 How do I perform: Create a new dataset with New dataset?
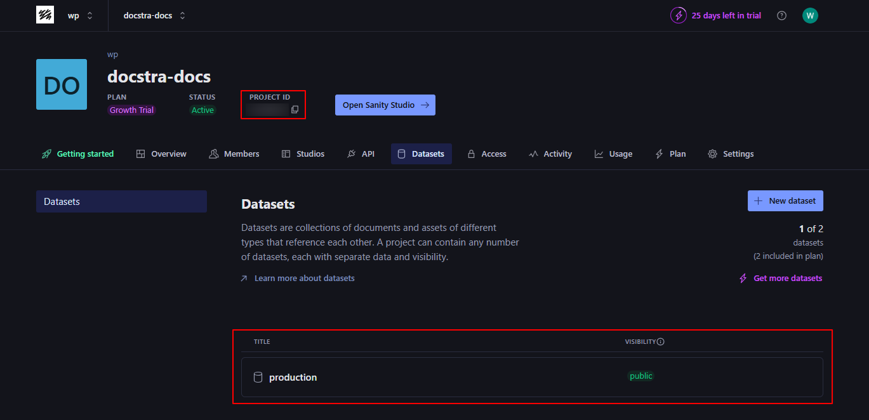coord(785,201)
